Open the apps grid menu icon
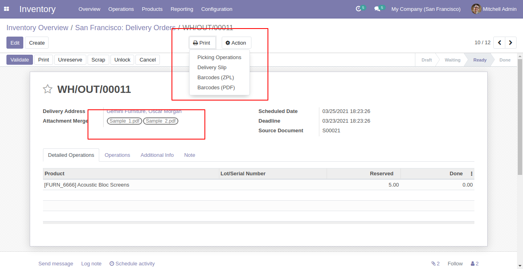This screenshot has width=523, height=269. 6,9
